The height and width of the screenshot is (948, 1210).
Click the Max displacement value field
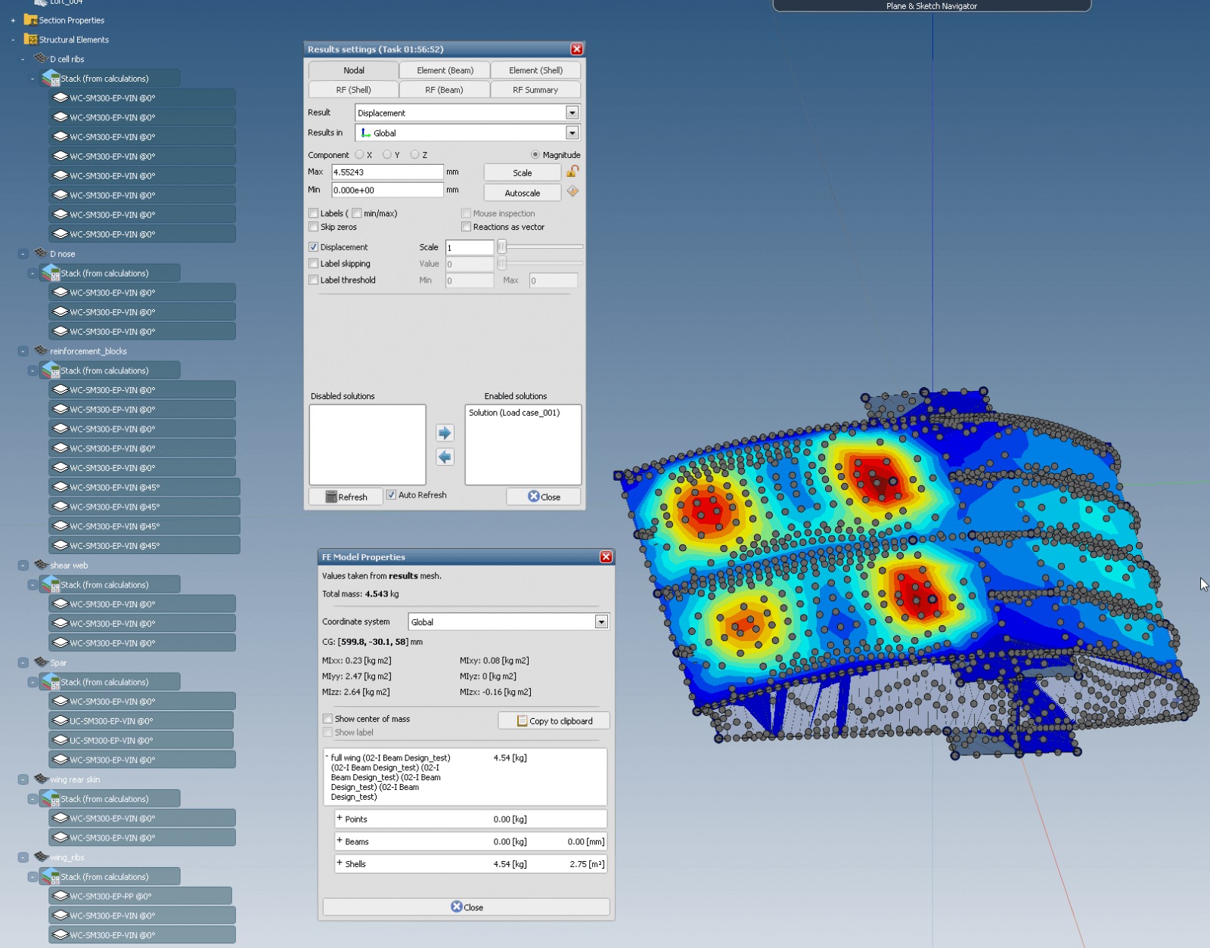387,172
